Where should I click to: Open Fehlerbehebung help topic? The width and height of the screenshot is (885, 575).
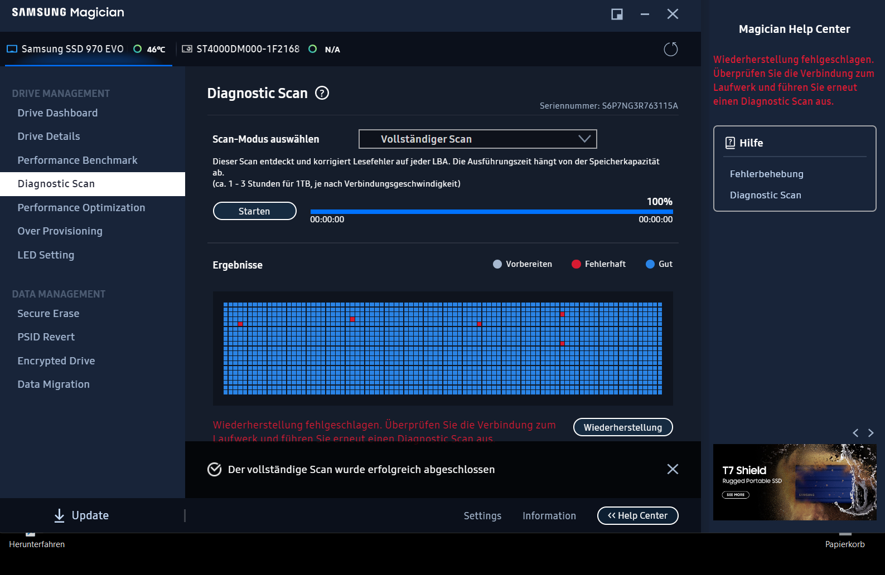[766, 174]
